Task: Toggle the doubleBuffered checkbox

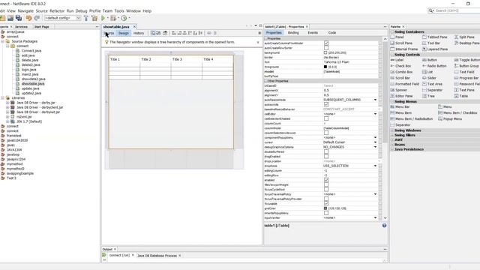Action: pos(326,151)
